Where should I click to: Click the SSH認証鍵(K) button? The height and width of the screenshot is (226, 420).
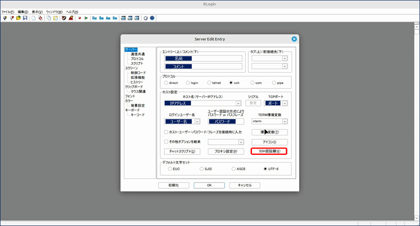click(269, 151)
